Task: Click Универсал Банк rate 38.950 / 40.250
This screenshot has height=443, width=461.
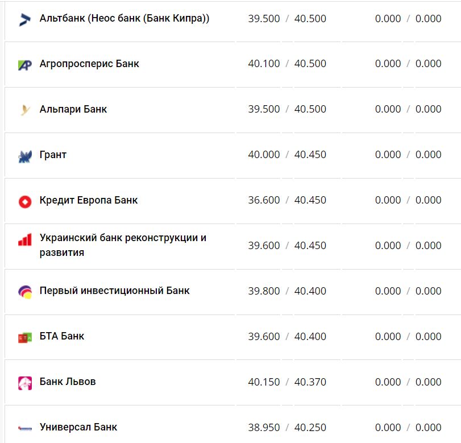Action: click(x=287, y=427)
